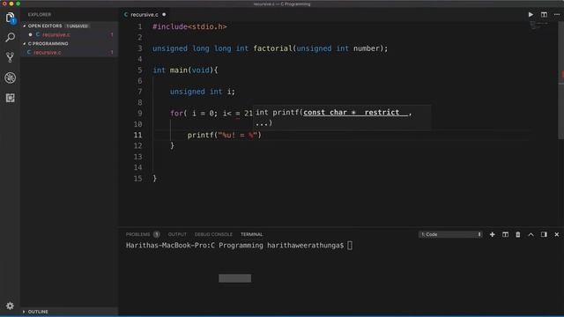Click unsaved dot on recursive.c tab
Viewport: 564px width, 317px height.
[164, 15]
